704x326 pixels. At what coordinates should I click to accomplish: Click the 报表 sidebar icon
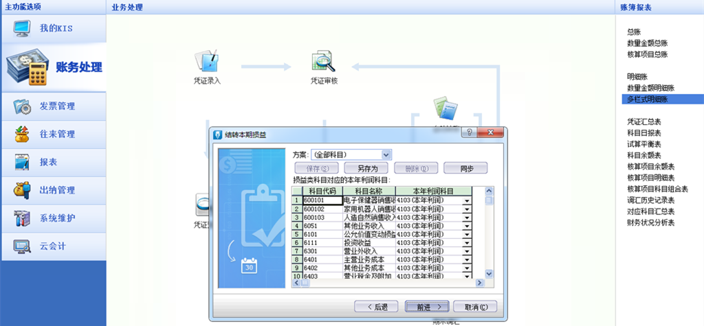[22, 163]
